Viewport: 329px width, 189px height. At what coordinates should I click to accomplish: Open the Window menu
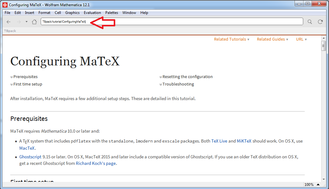tap(129, 13)
